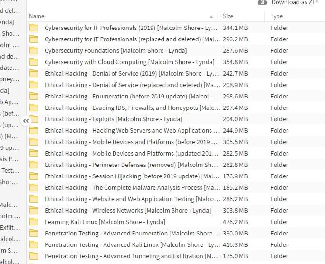Click folder icon for Mobile Devices and Platforms (before 2019
This screenshot has width=325, height=264.
(x=34, y=142)
